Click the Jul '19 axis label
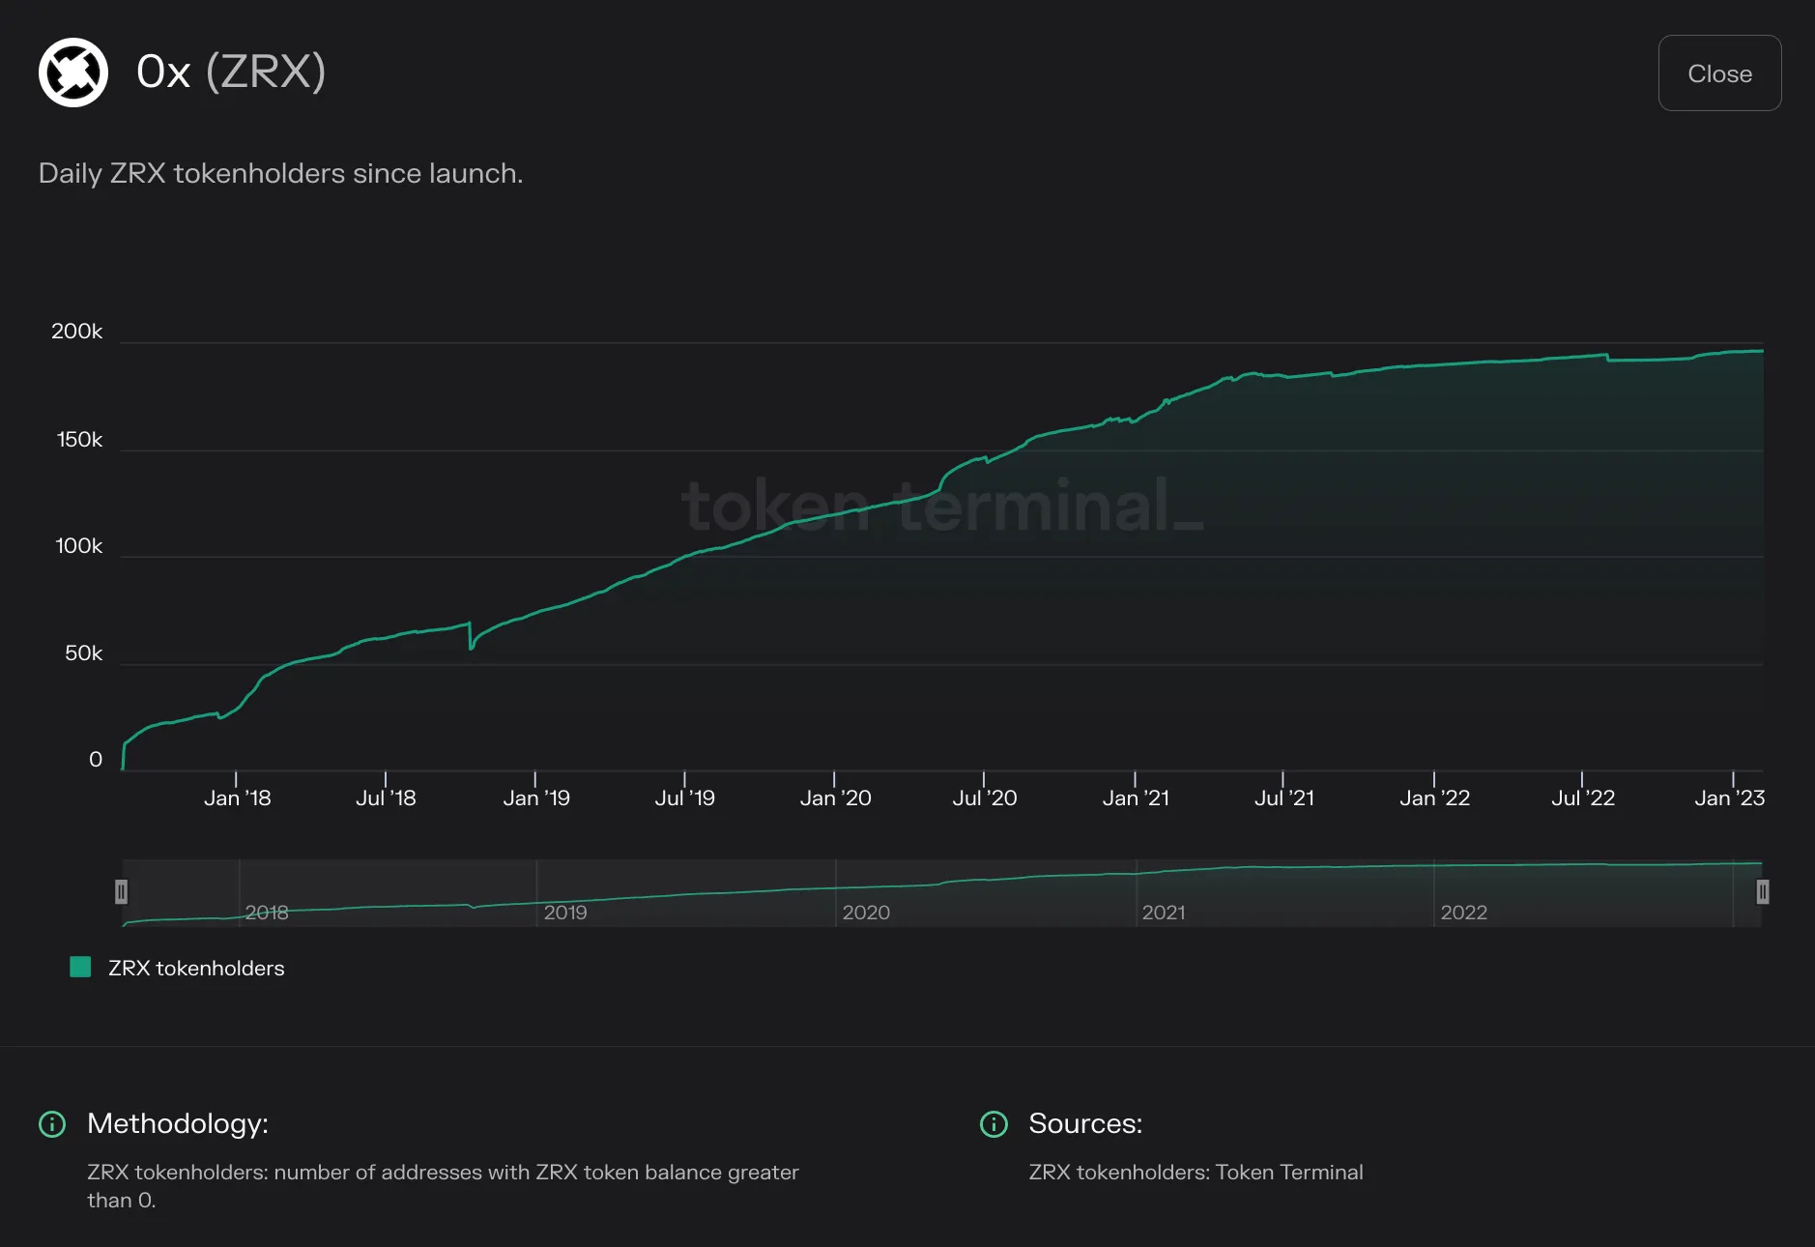Image resolution: width=1815 pixels, height=1247 pixels. [684, 797]
